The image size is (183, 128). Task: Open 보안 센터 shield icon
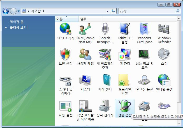tap(65, 54)
